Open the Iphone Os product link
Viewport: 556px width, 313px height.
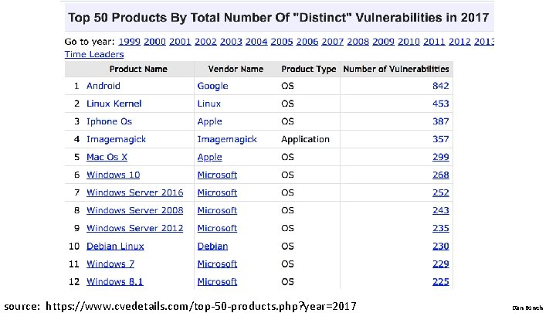[109, 121]
